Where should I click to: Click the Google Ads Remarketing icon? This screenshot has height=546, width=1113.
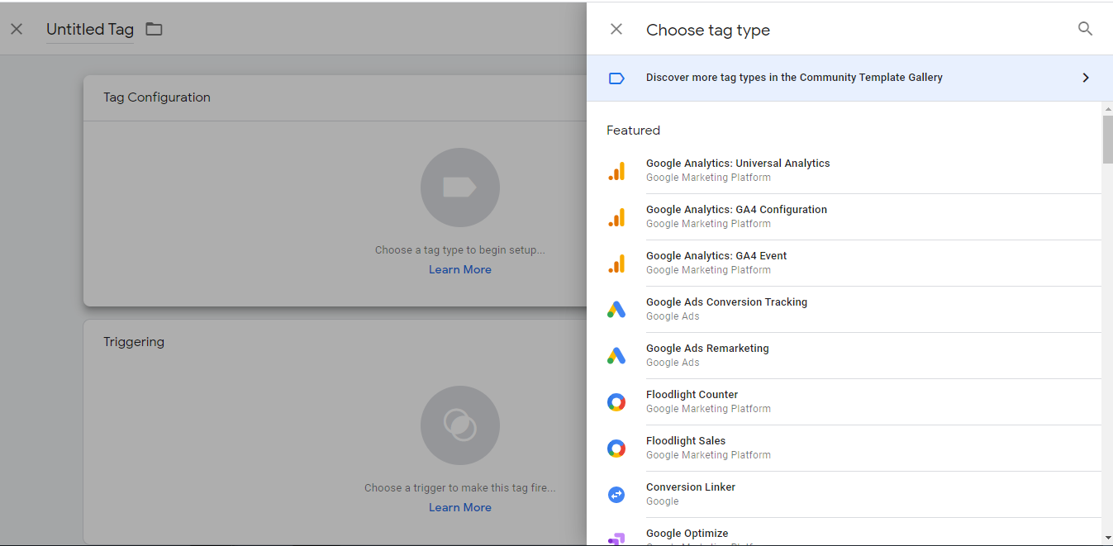(x=616, y=355)
